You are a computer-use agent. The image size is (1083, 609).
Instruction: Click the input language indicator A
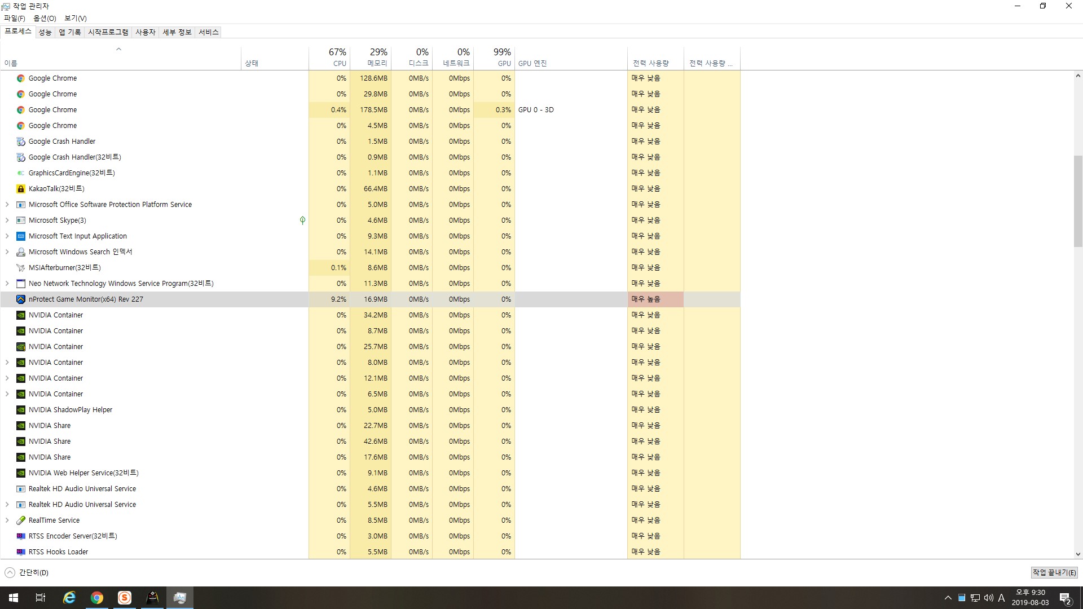[x=1001, y=598]
